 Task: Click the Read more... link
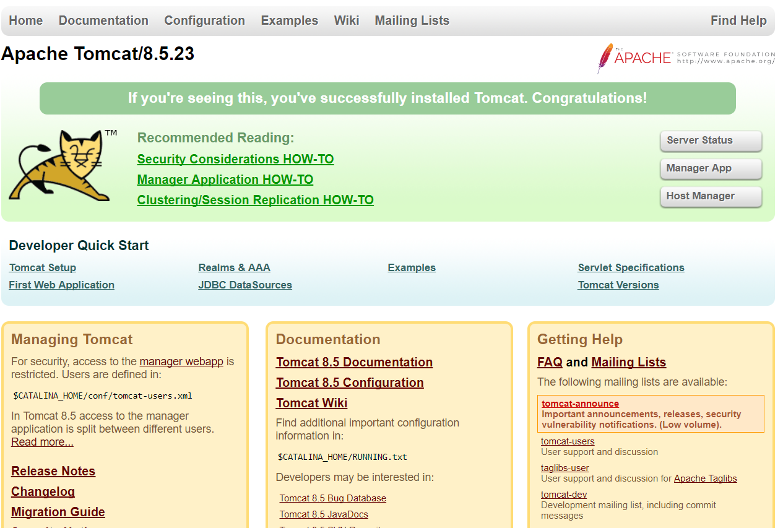pos(42,442)
